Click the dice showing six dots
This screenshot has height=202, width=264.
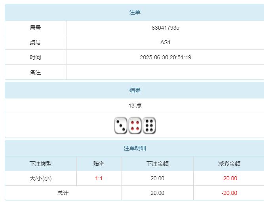(x=149, y=125)
